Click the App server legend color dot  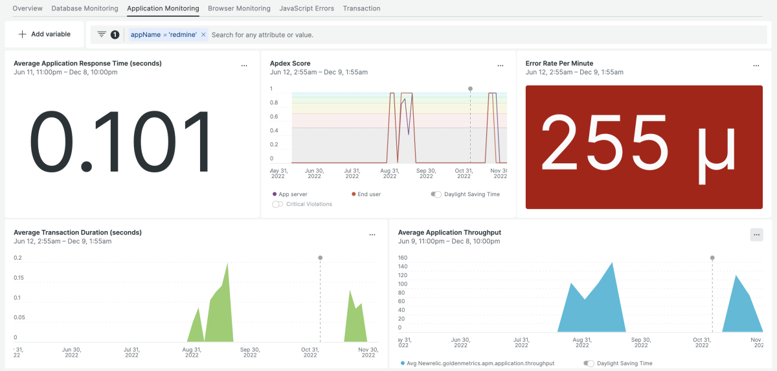275,194
